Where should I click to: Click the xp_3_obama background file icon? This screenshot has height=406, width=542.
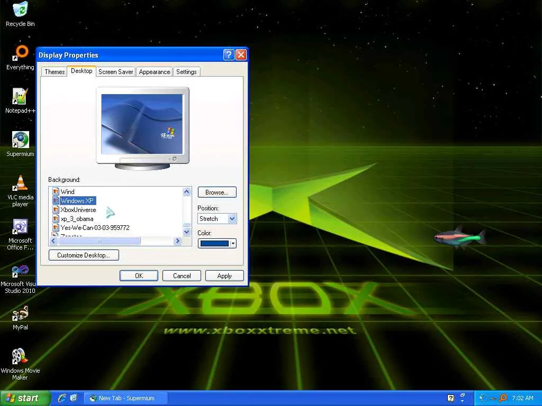55,218
